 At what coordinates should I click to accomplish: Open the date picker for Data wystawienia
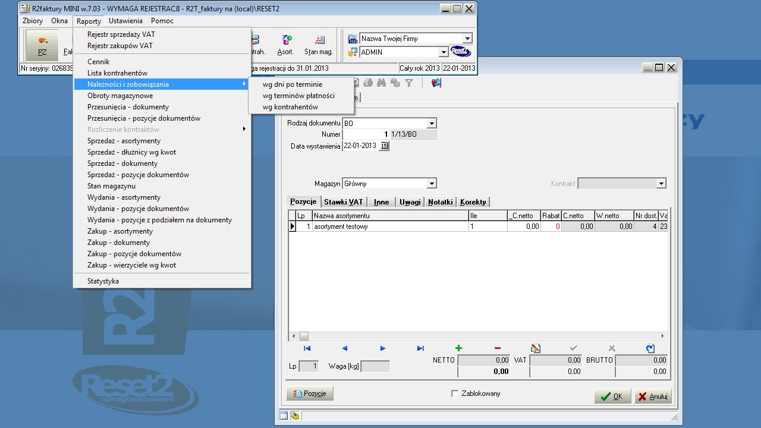coord(384,146)
